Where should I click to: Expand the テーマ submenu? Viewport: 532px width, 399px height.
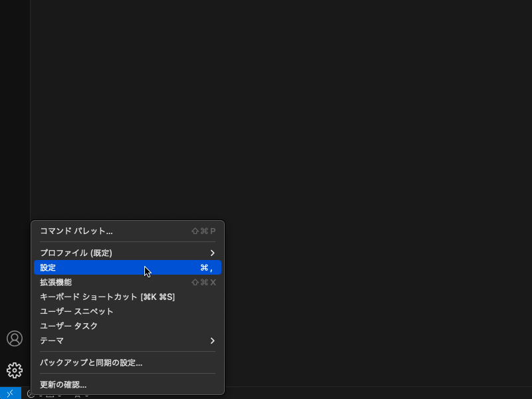(x=128, y=340)
